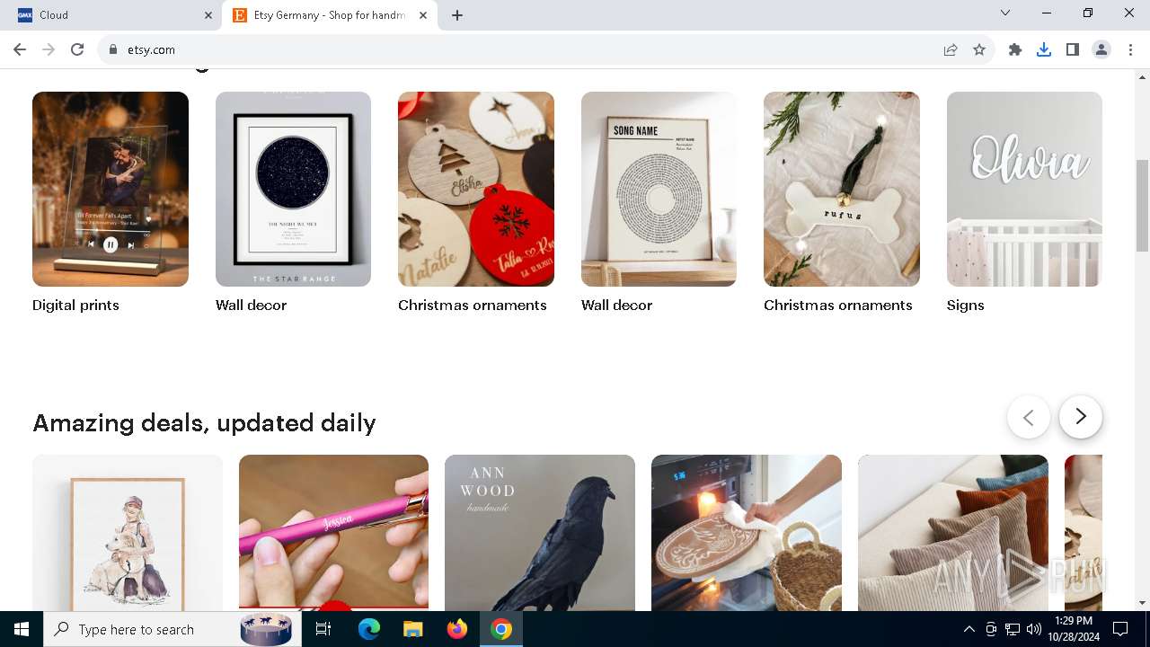The width and height of the screenshot is (1150, 647).
Task: Open Chrome extensions puzzle icon
Action: tap(1015, 49)
